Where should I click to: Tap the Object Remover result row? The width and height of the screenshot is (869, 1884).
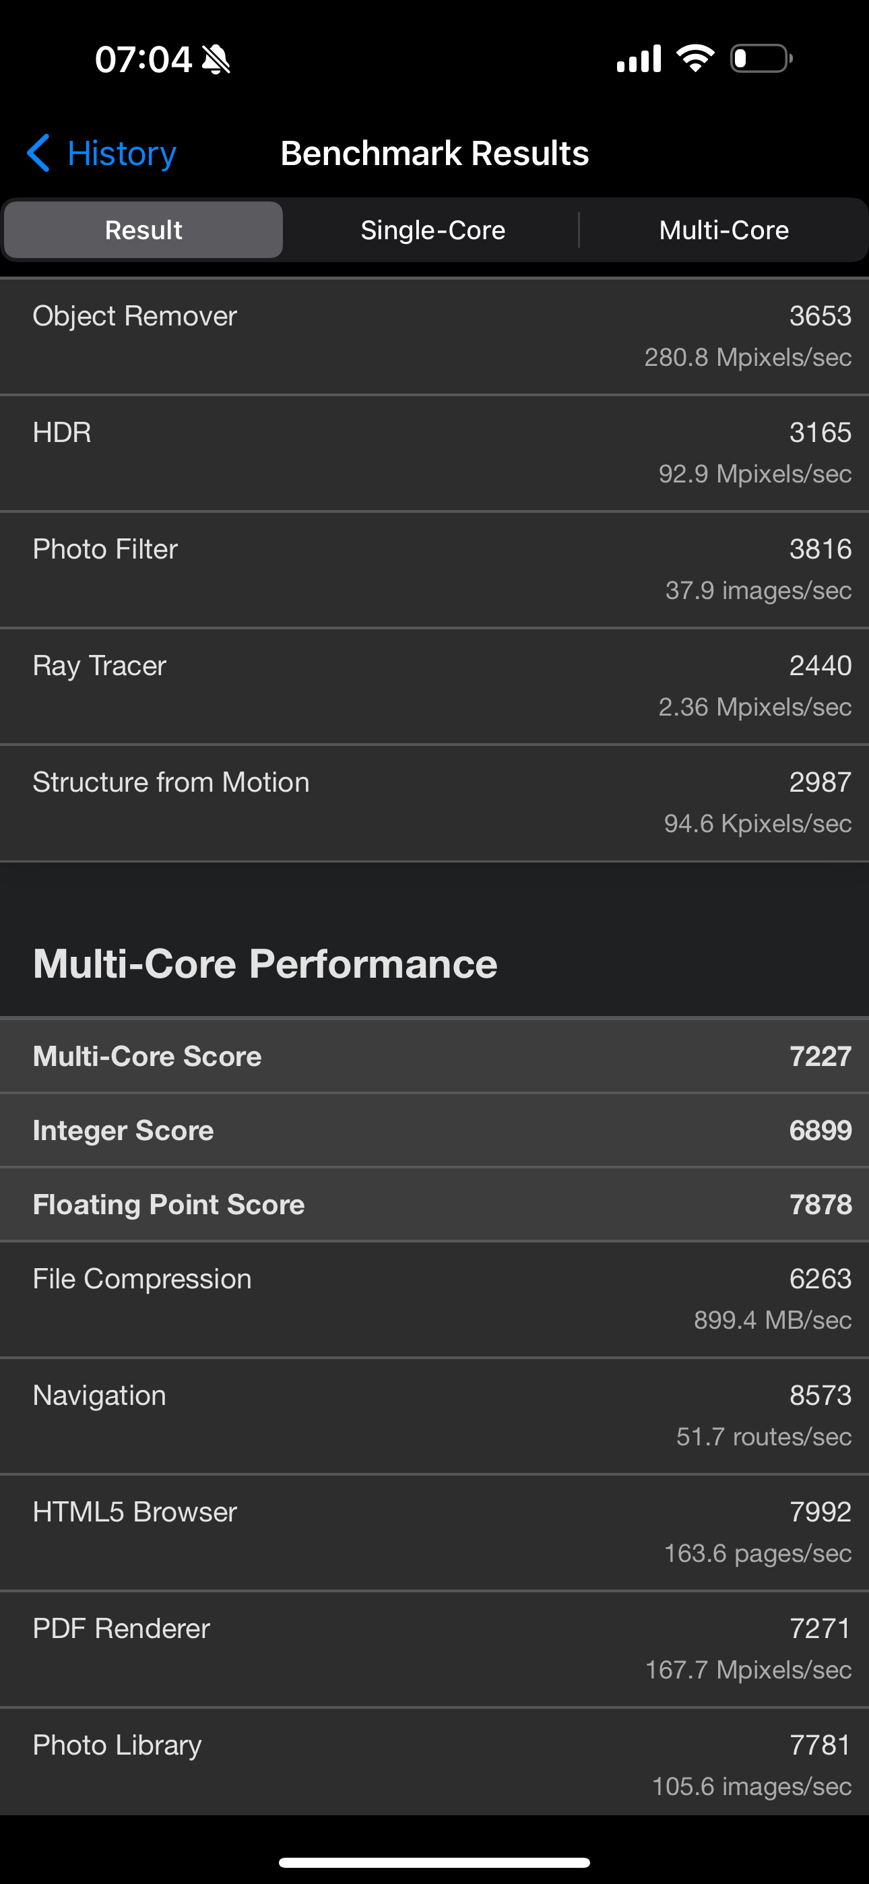[x=434, y=336]
